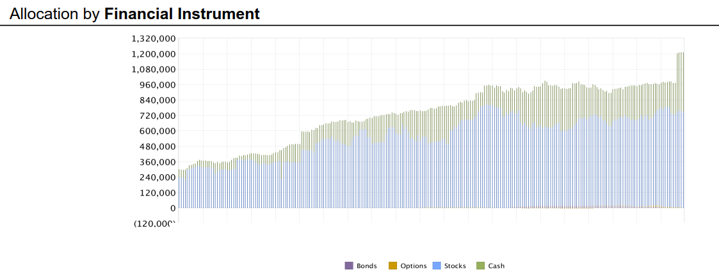This screenshot has width=719, height=279.
Task: Pick the 1,080,000 y-axis label
Action: tap(154, 69)
